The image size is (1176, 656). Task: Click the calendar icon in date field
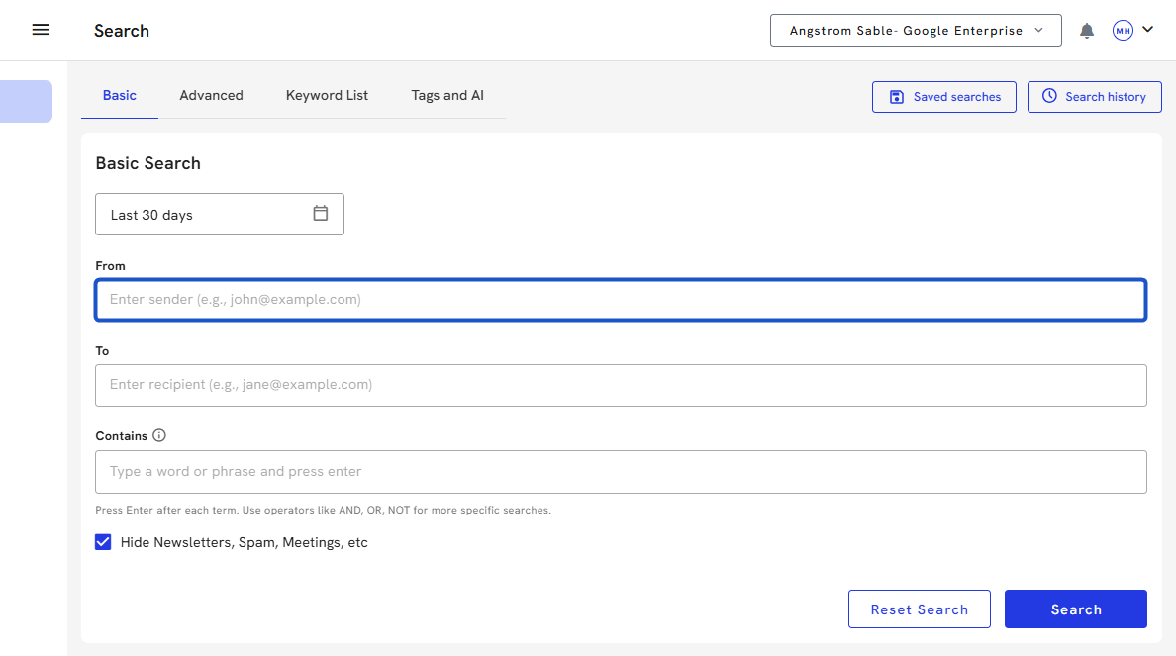point(320,214)
